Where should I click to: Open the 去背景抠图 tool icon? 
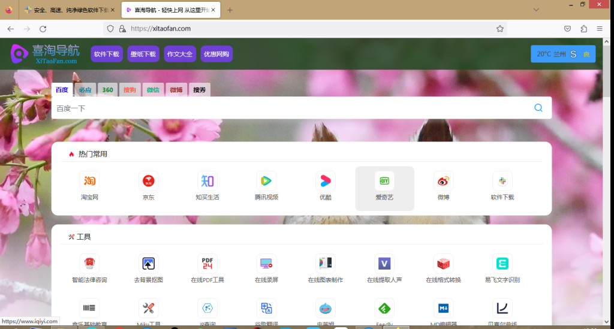149,263
